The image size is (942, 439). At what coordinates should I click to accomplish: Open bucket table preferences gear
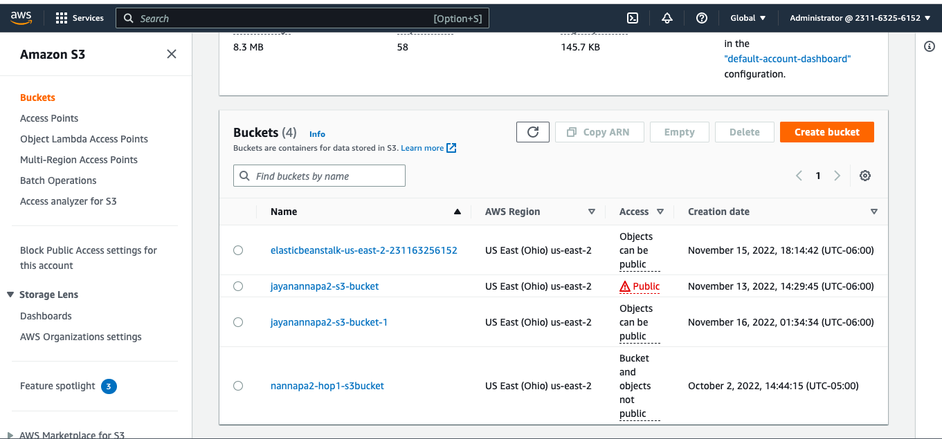864,176
